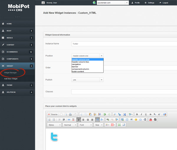Open the font Size dropdown
Image resolution: width=177 pixels, height=150 pixels.
(x=99, y=125)
